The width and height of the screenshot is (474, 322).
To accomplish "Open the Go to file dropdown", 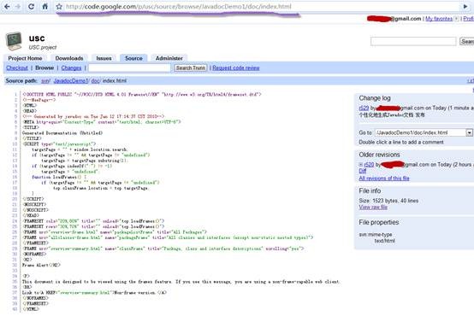I will (x=469, y=132).
